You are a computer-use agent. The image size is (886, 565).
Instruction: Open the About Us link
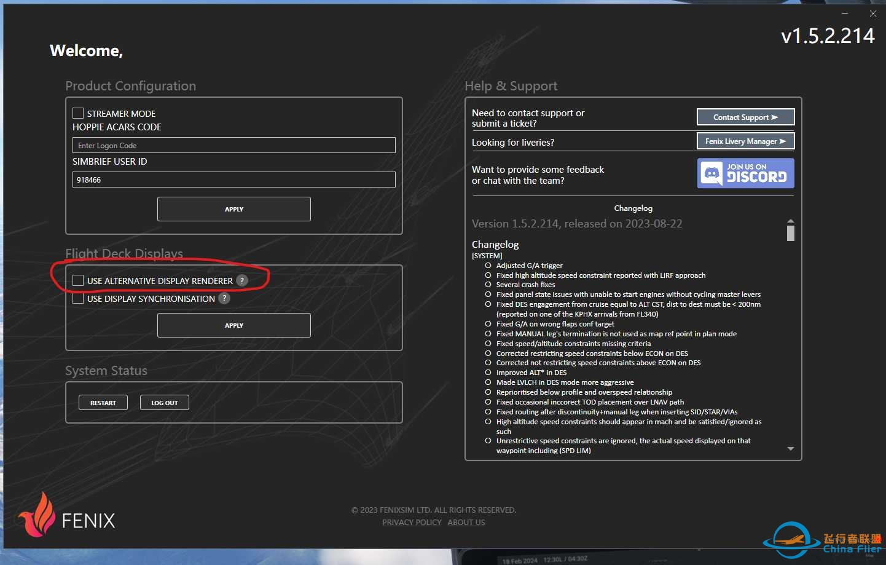466,523
